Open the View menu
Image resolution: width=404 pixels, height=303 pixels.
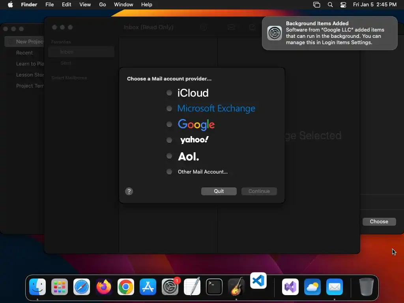point(85,5)
